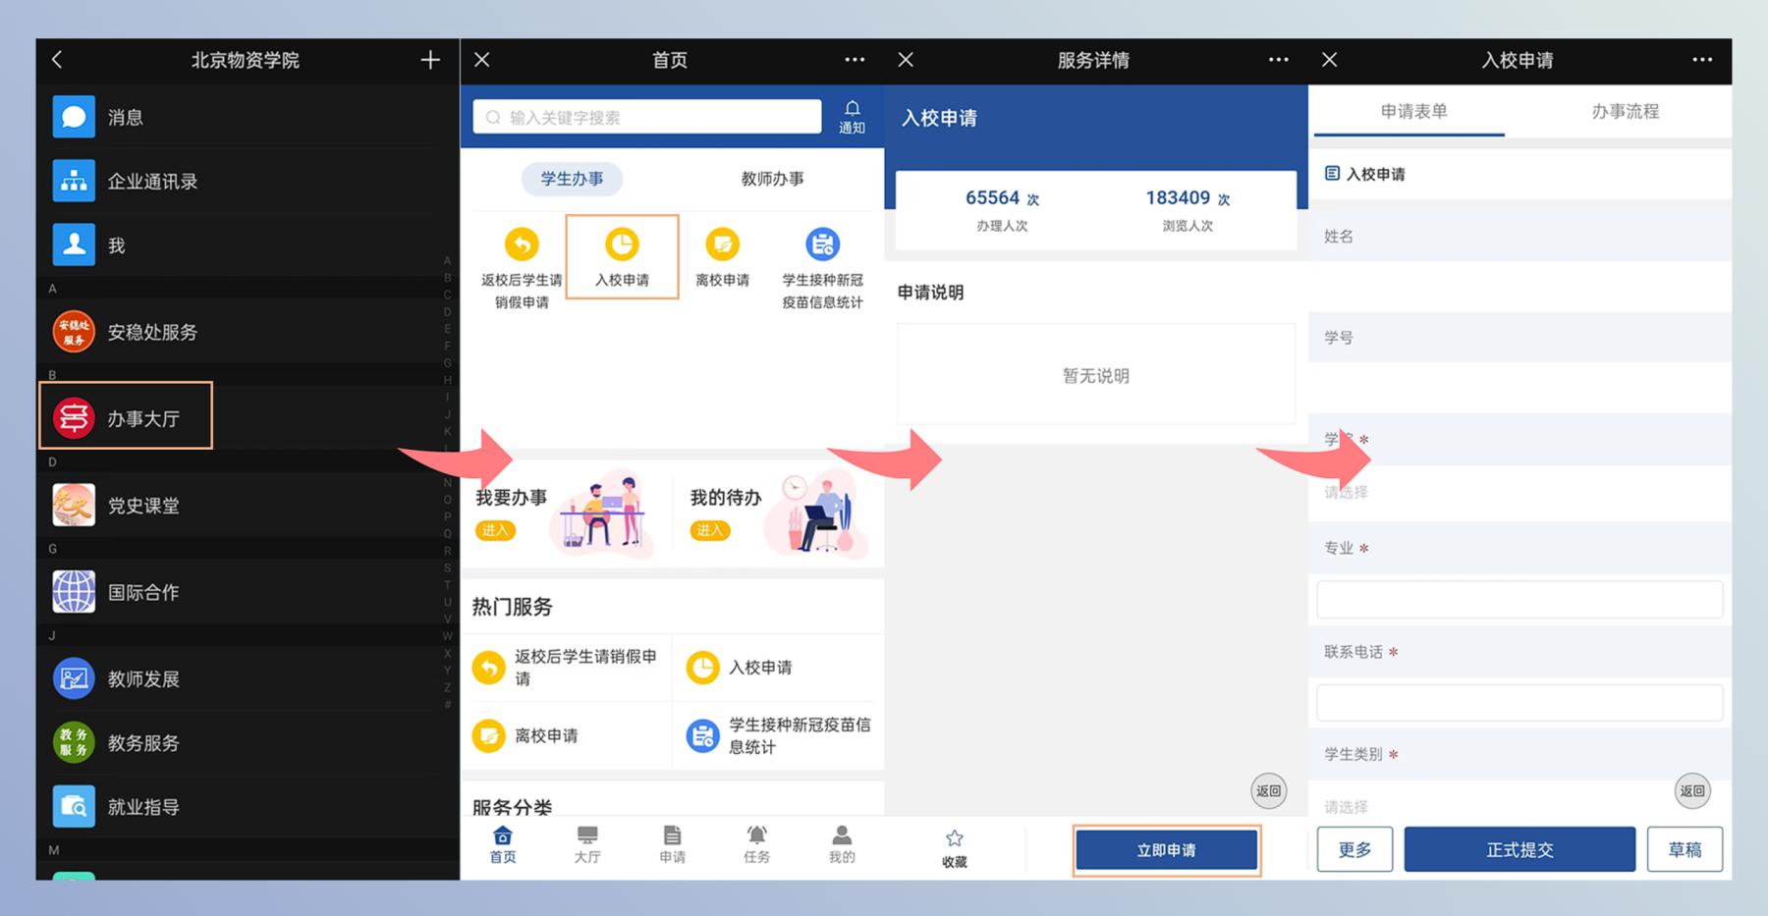Screen dimensions: 1768x916
Task: Switch to 教师办事 toggle
Action: tap(772, 179)
